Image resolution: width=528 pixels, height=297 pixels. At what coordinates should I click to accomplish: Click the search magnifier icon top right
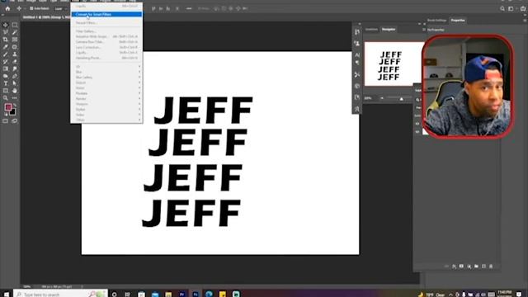coord(502,9)
